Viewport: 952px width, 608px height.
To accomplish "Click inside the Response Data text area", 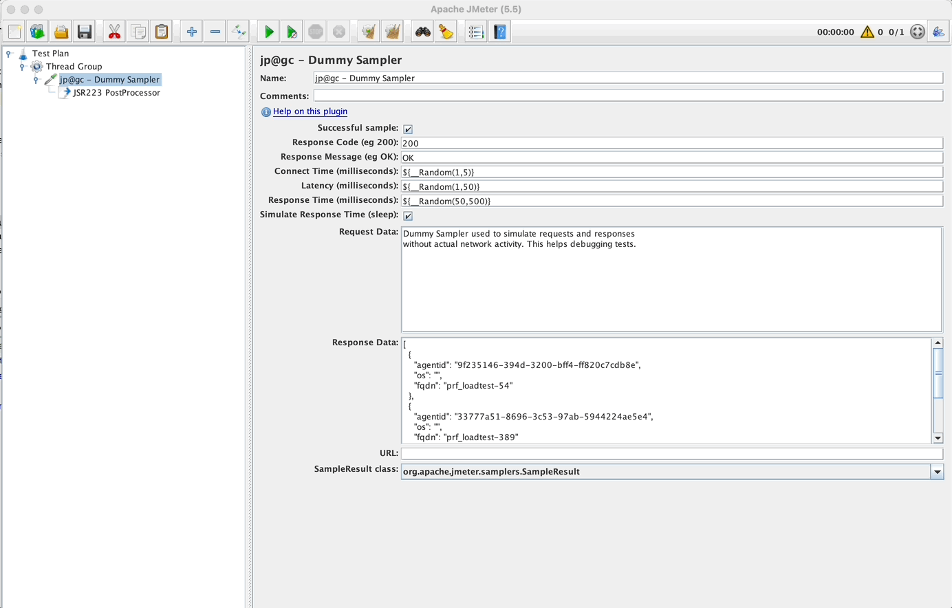I will 667,391.
